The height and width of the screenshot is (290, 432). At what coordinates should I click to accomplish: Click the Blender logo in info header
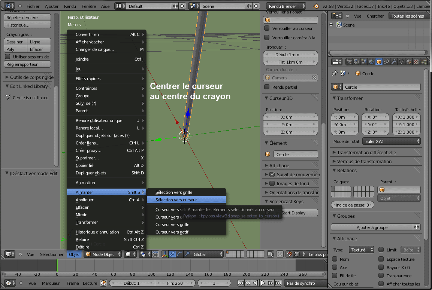tap(316, 6)
